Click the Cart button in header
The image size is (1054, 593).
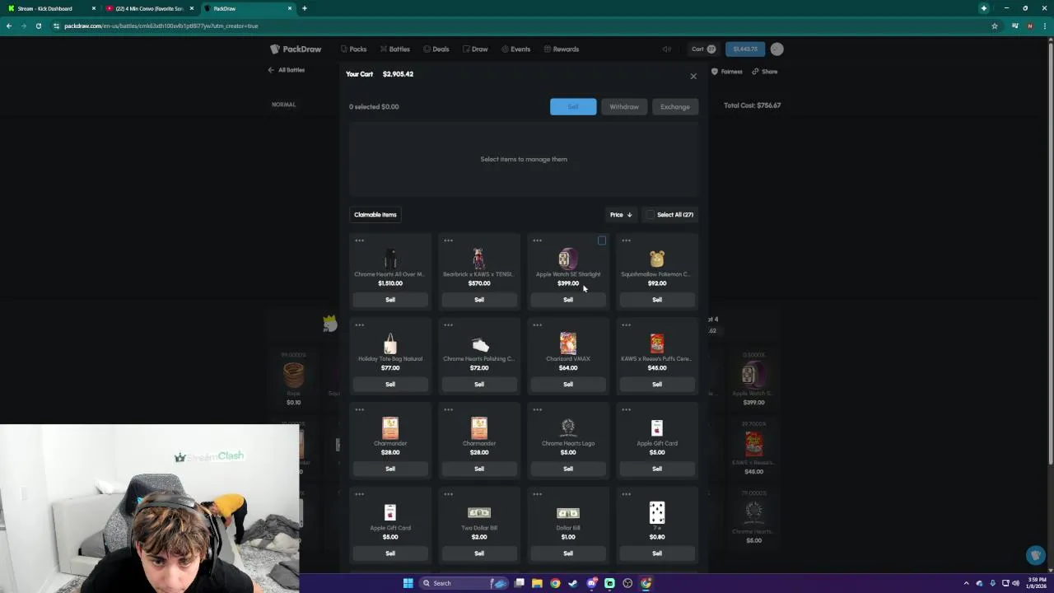coord(703,49)
